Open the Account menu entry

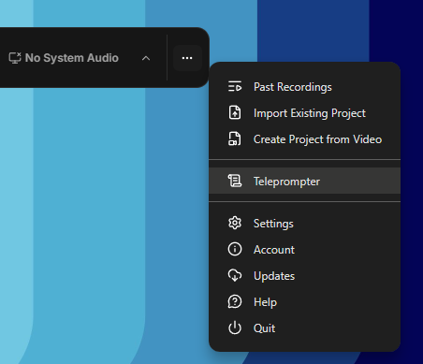tap(304, 250)
